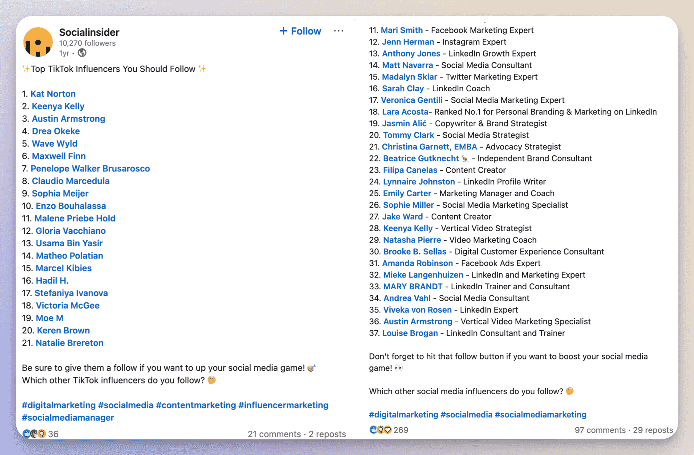Visit Wave Wyld's profile

(x=54, y=144)
